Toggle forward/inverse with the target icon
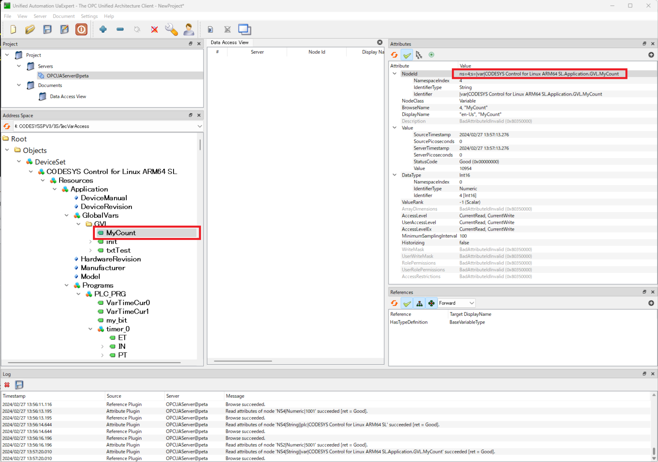 coord(431,54)
